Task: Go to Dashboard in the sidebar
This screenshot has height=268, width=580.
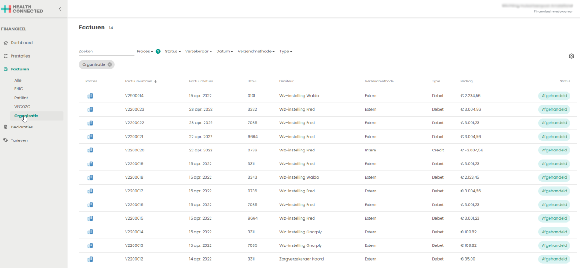Action: [22, 43]
